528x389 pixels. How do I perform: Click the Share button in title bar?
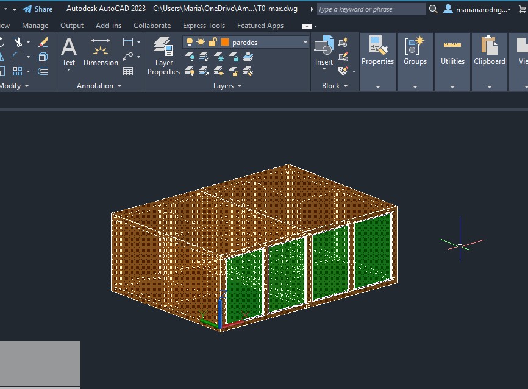coord(38,9)
